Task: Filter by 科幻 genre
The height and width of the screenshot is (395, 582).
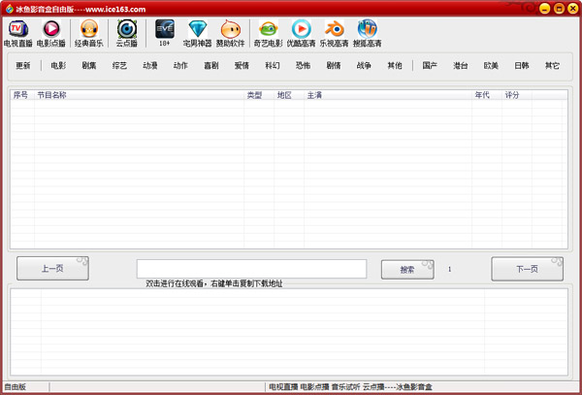Action: [273, 66]
